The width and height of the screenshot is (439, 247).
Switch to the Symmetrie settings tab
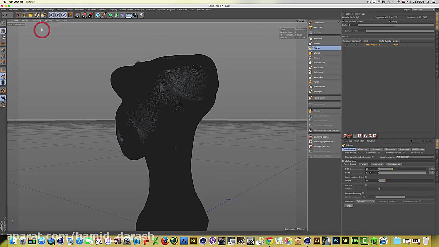coord(390,149)
